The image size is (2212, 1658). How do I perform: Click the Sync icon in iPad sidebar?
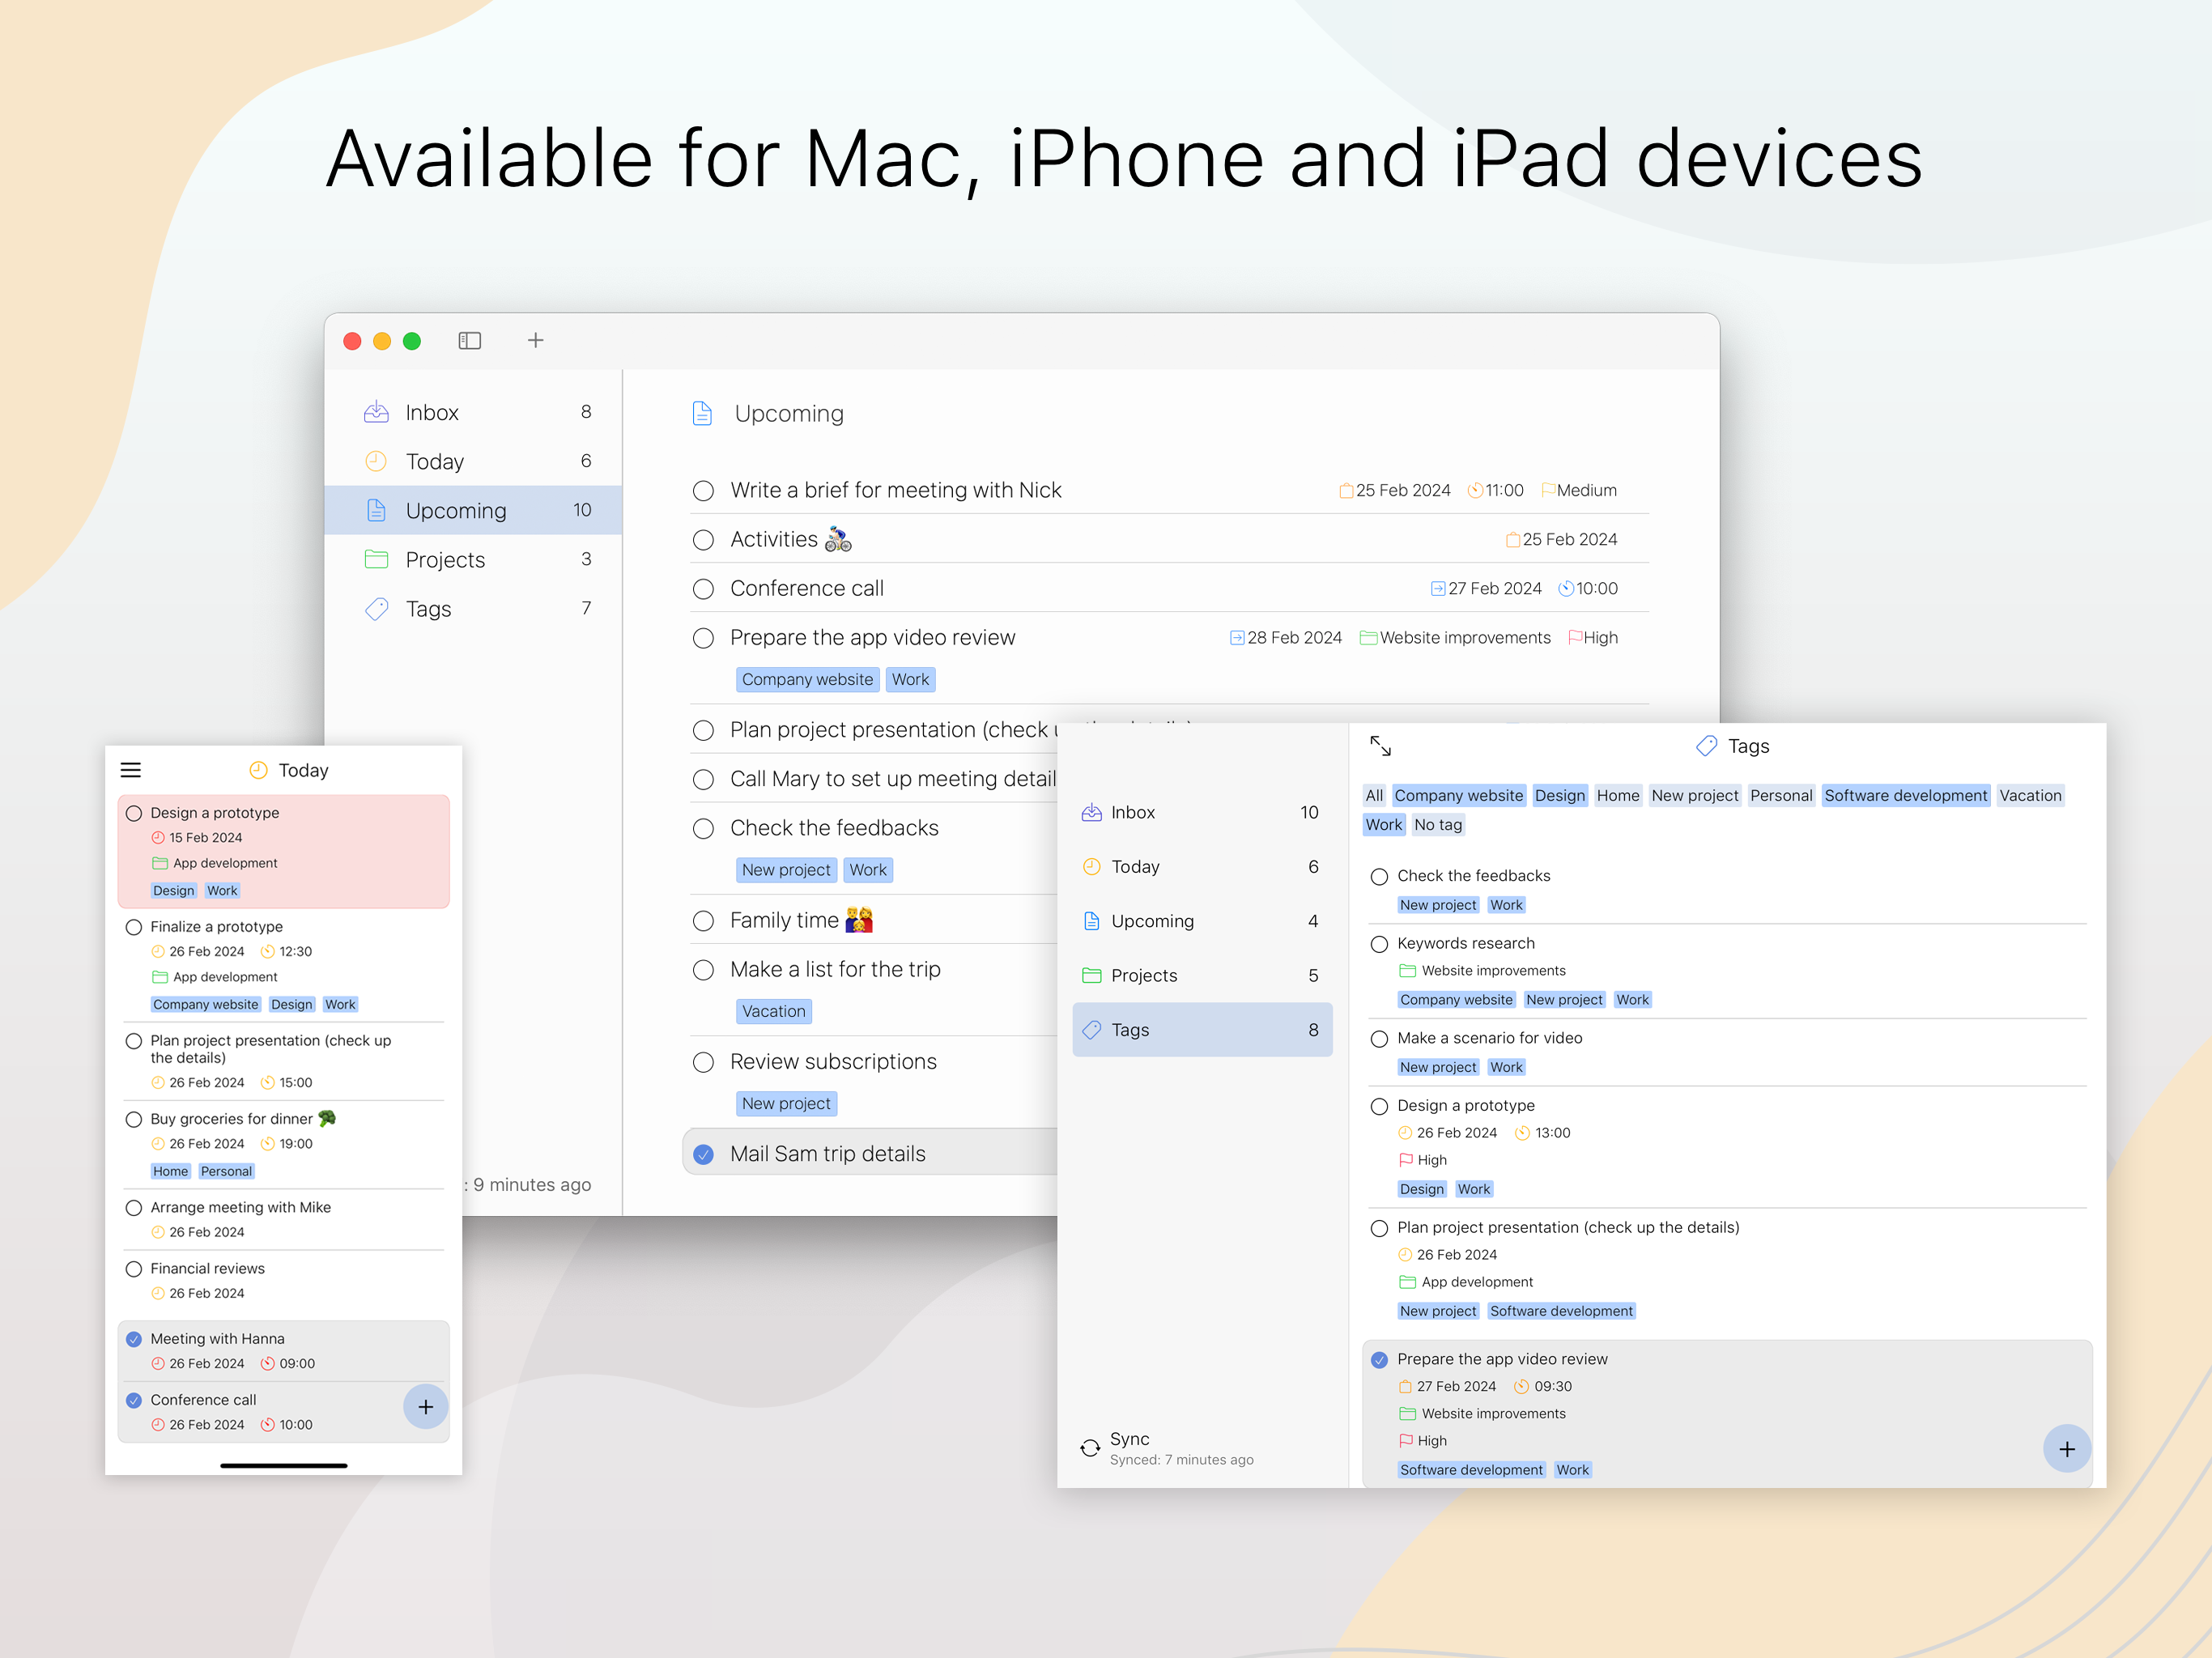coord(1090,1448)
